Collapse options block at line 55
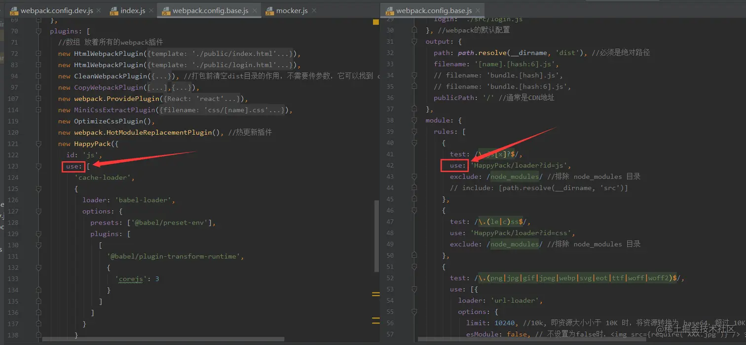Screen dimensions: 746x345 414,312
